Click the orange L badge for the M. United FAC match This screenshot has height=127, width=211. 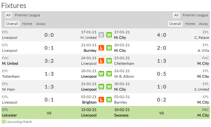[x=101, y=61]
